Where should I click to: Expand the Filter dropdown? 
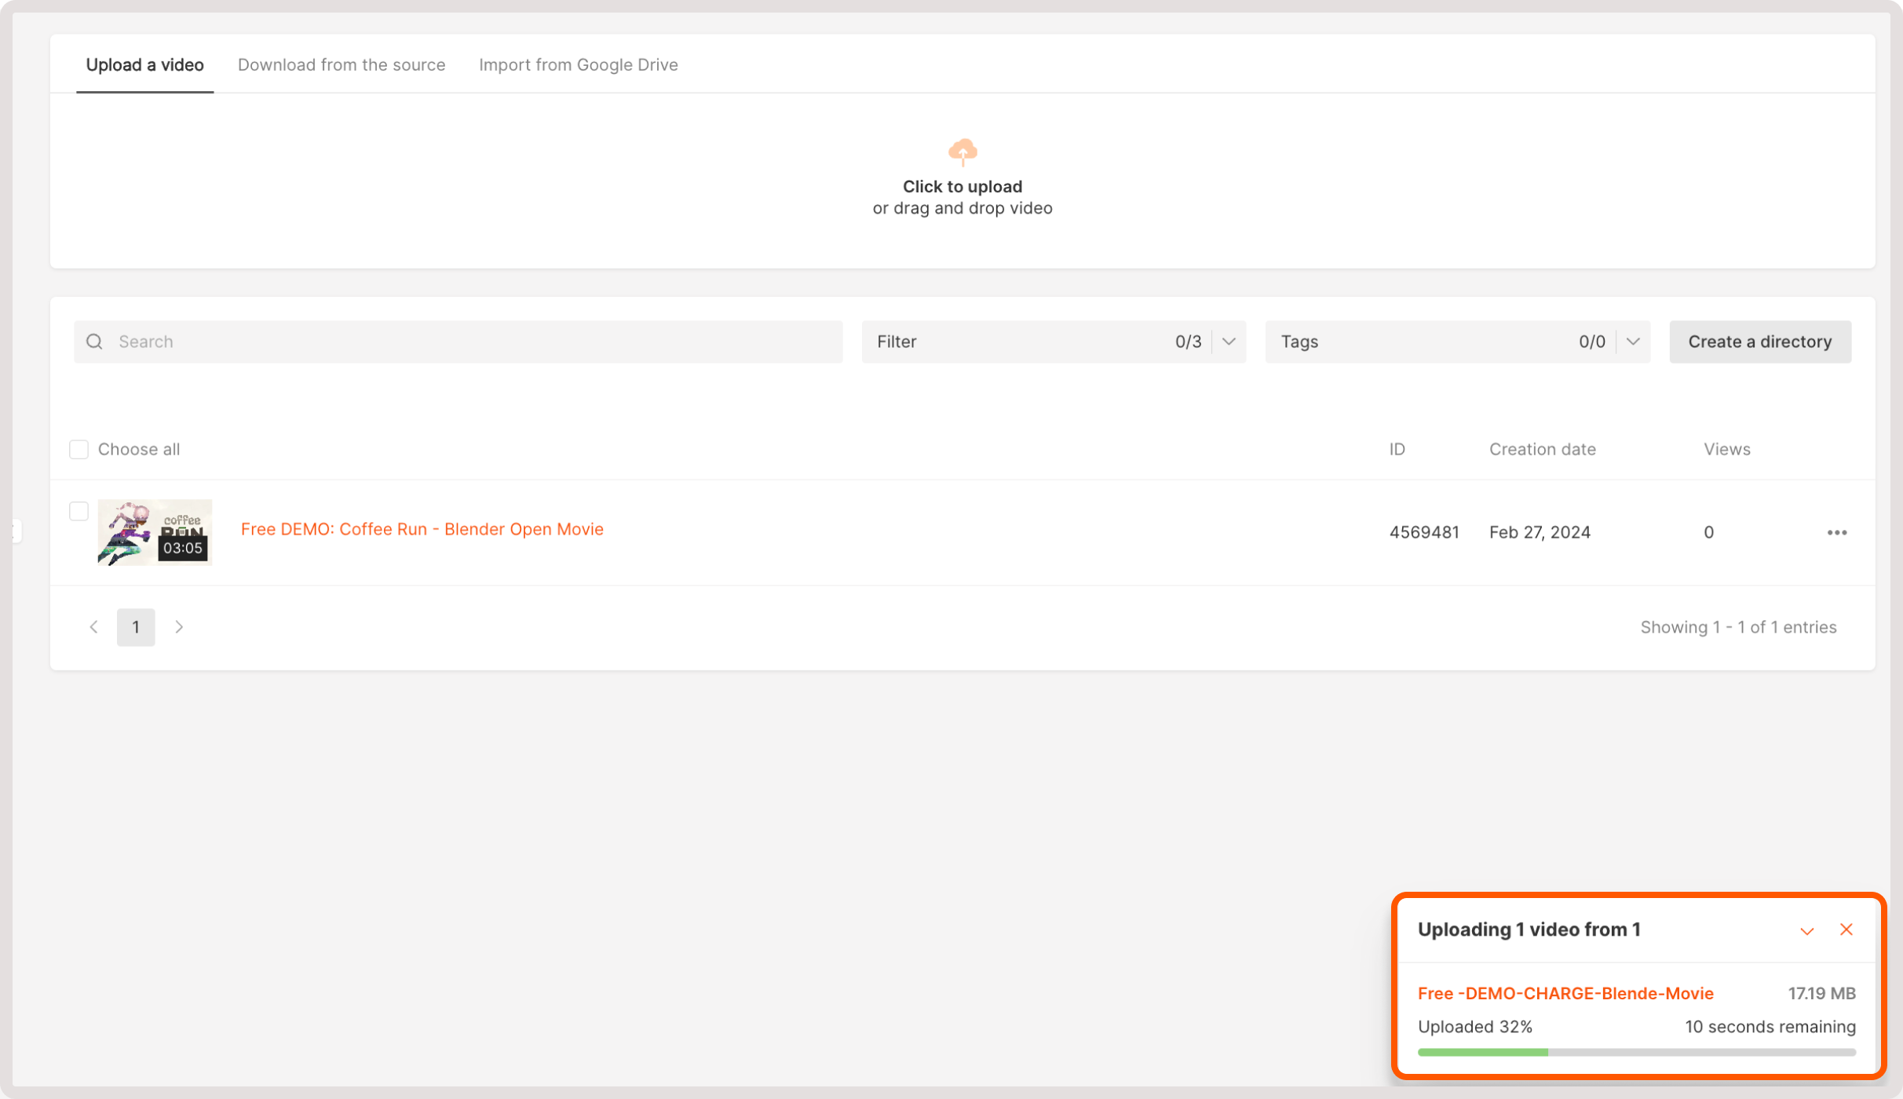[x=1229, y=341]
